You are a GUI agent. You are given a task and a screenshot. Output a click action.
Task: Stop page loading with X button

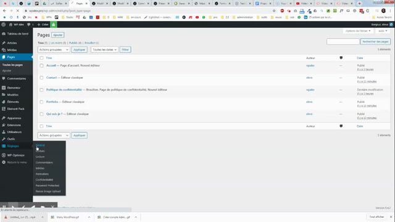pyautogui.click(x=18, y=11)
